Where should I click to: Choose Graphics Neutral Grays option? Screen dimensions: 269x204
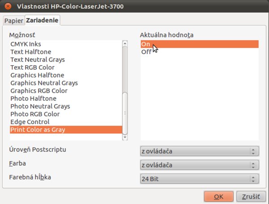tap(66, 83)
